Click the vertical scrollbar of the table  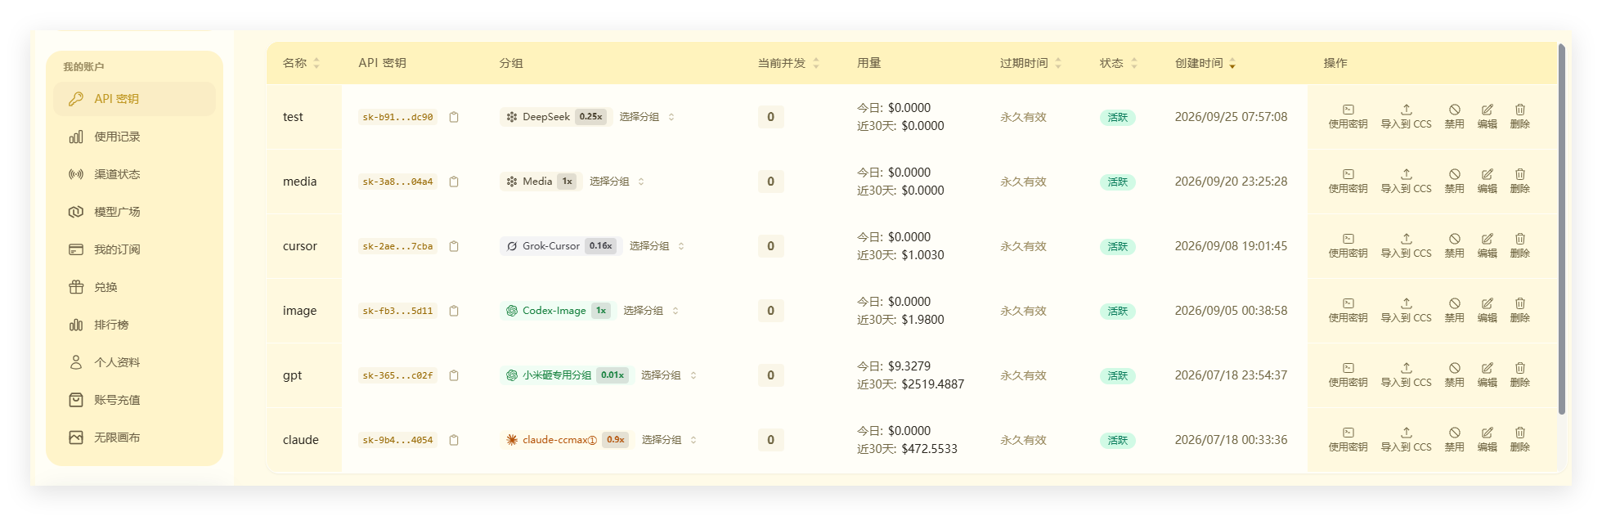pos(1561,229)
